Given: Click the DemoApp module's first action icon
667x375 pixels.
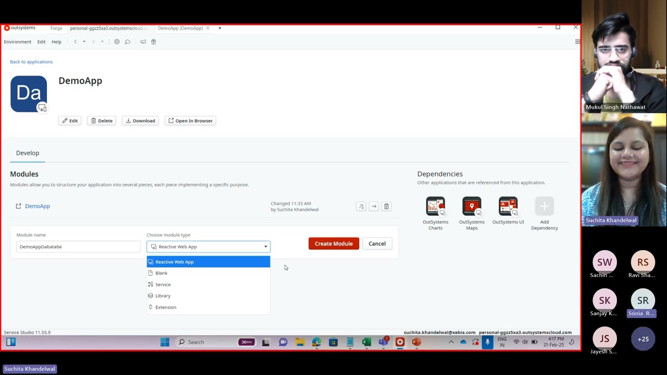Looking at the screenshot, I should click(x=361, y=206).
